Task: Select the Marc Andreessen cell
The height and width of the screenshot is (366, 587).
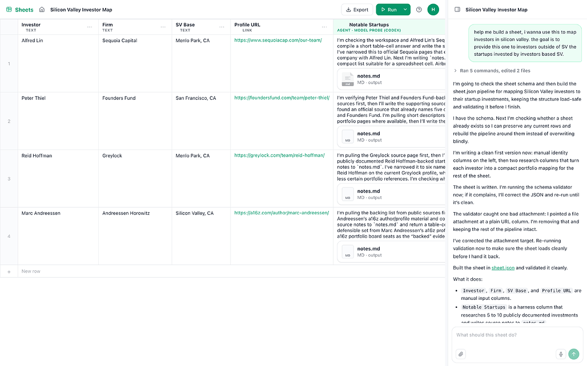Action: point(58,236)
